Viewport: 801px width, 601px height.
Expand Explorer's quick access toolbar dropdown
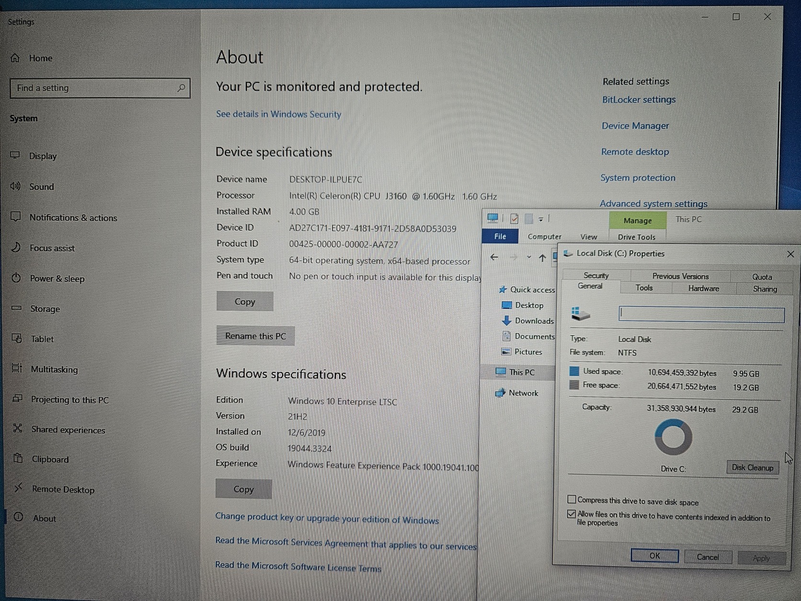click(540, 219)
